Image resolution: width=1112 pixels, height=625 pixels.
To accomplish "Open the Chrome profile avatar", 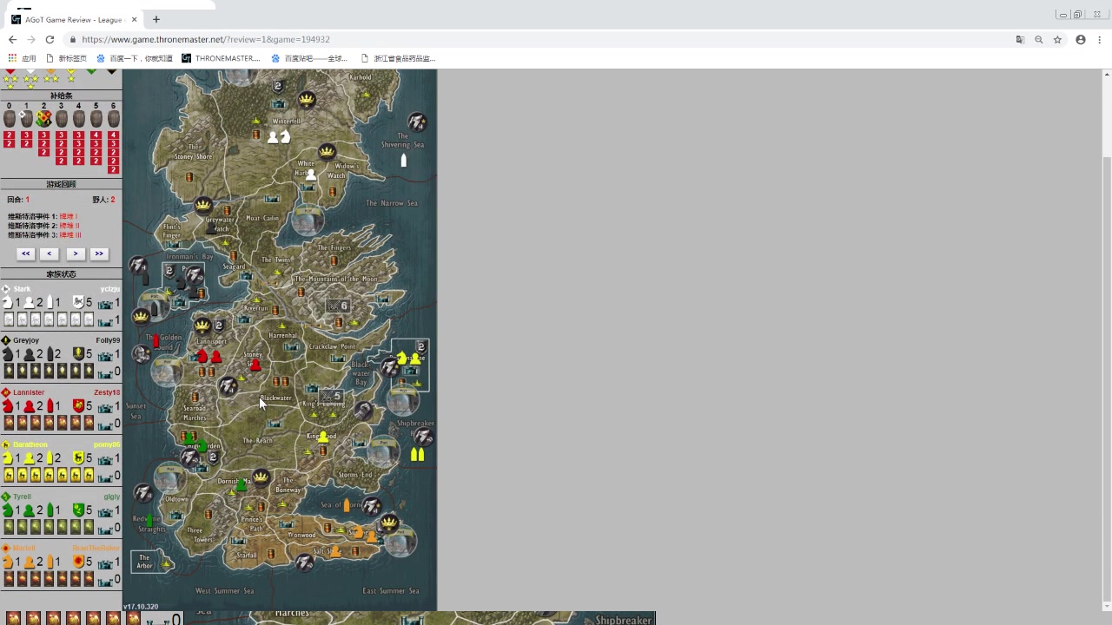I will [1081, 40].
